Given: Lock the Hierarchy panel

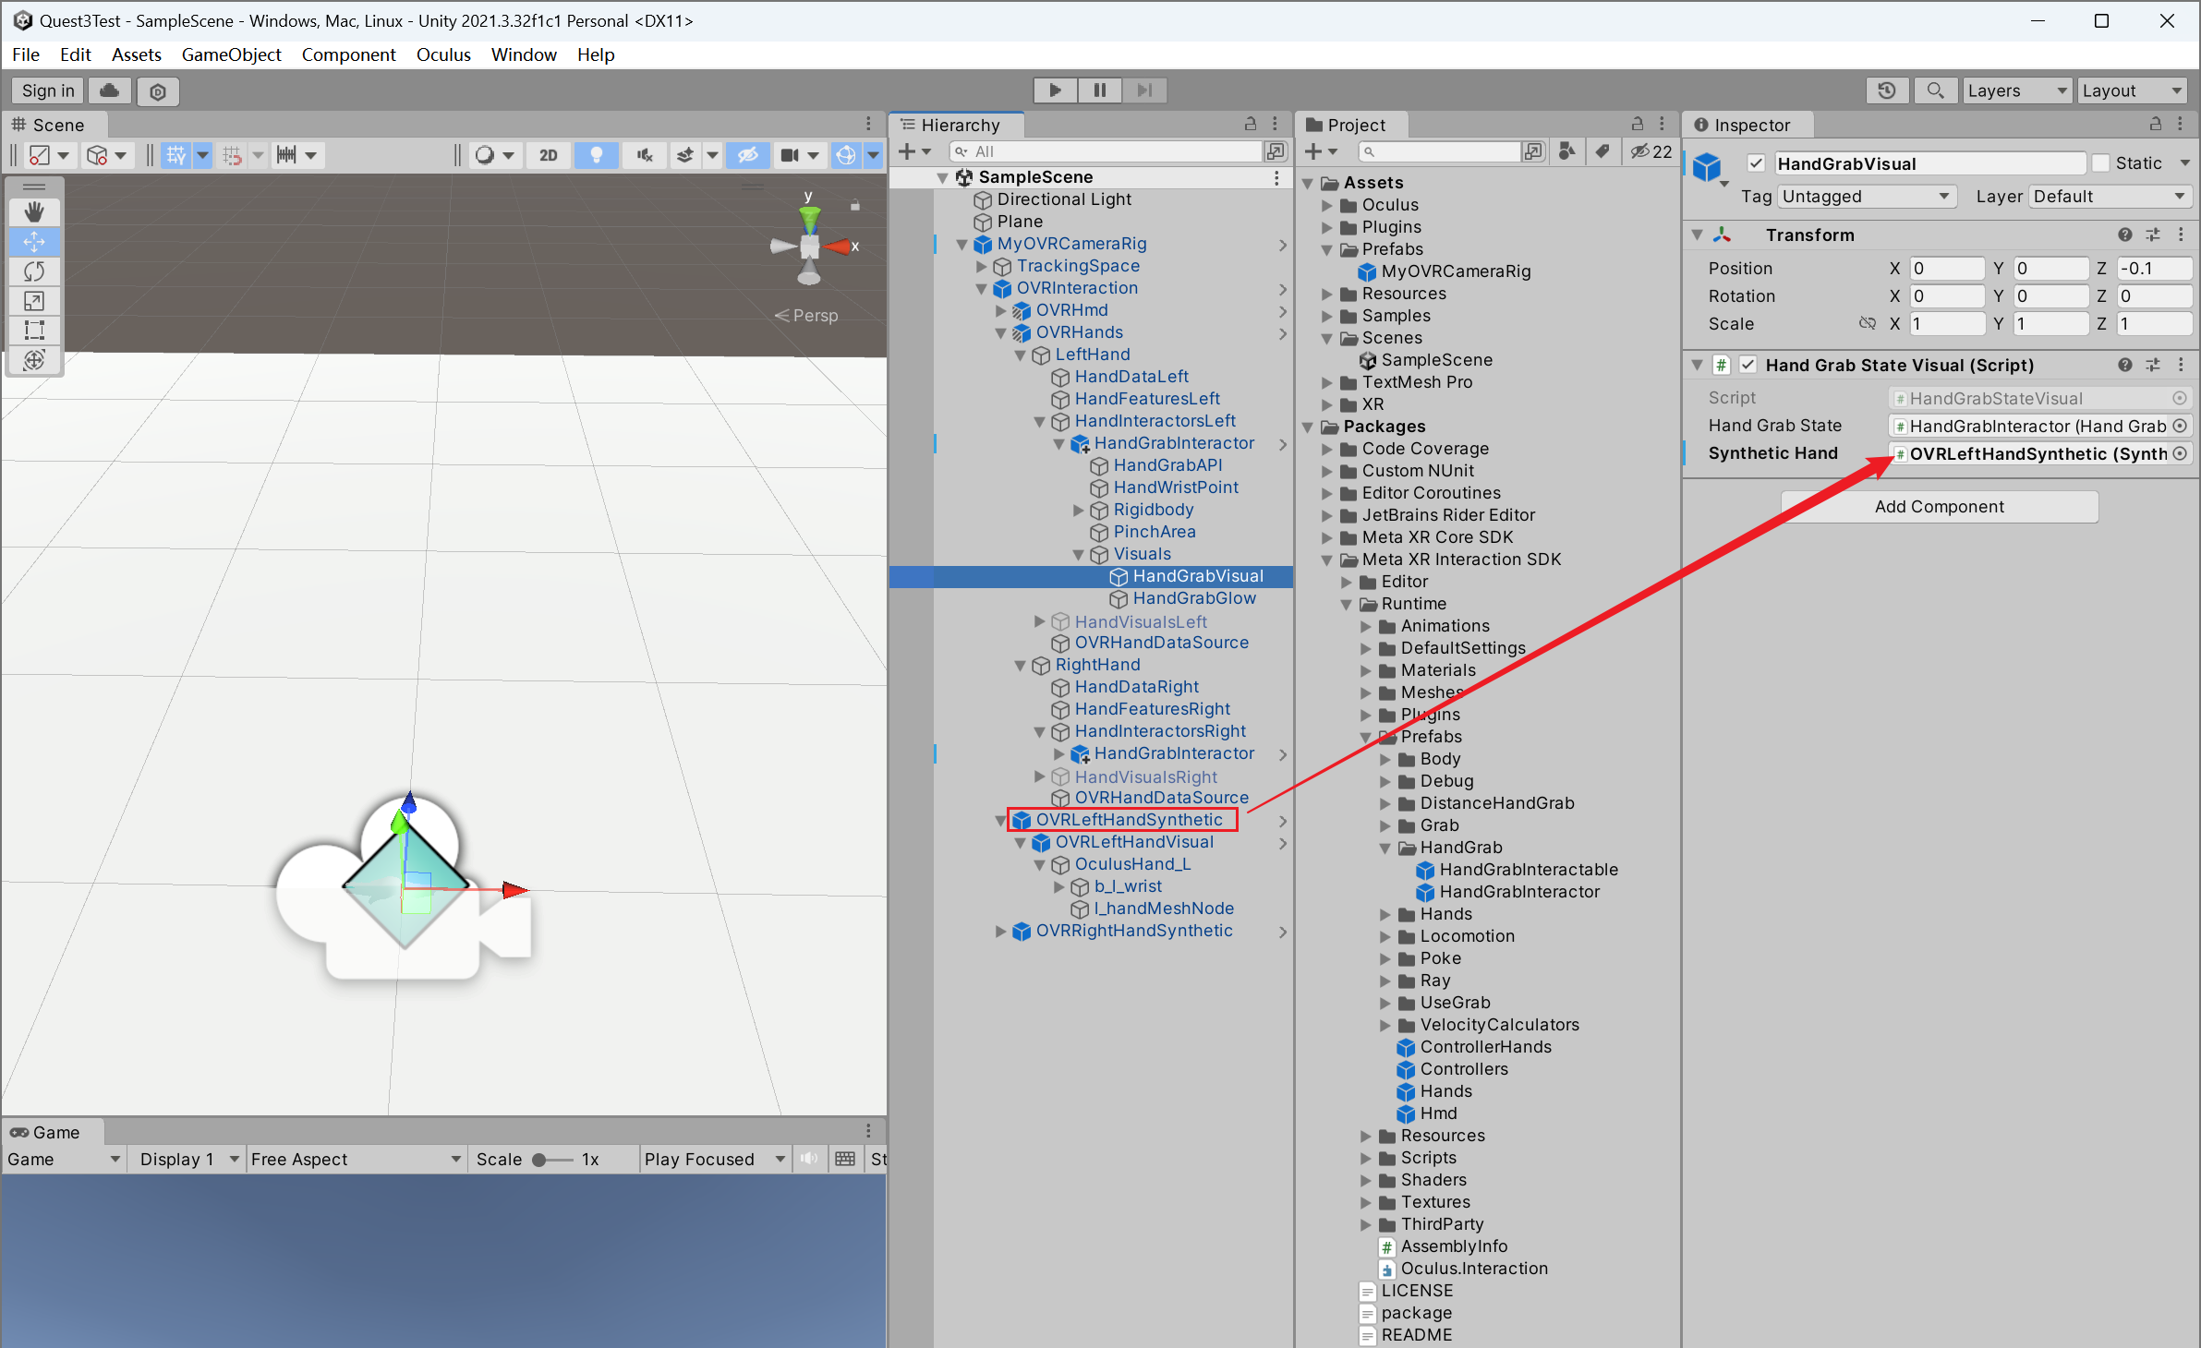Looking at the screenshot, I should (1251, 124).
